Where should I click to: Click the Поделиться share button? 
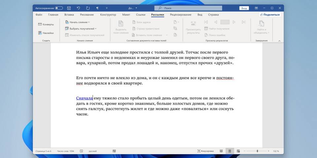(x=270, y=15)
